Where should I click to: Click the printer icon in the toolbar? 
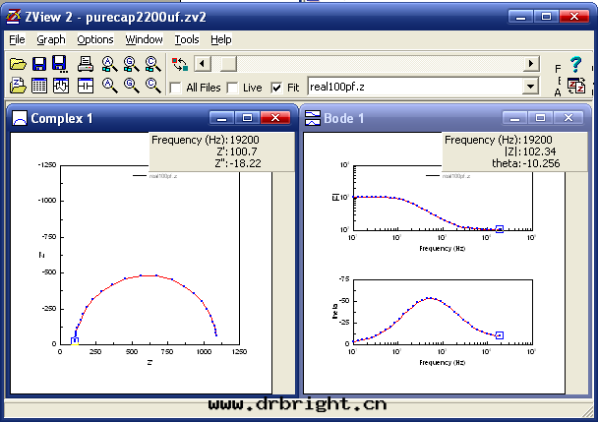pos(86,64)
